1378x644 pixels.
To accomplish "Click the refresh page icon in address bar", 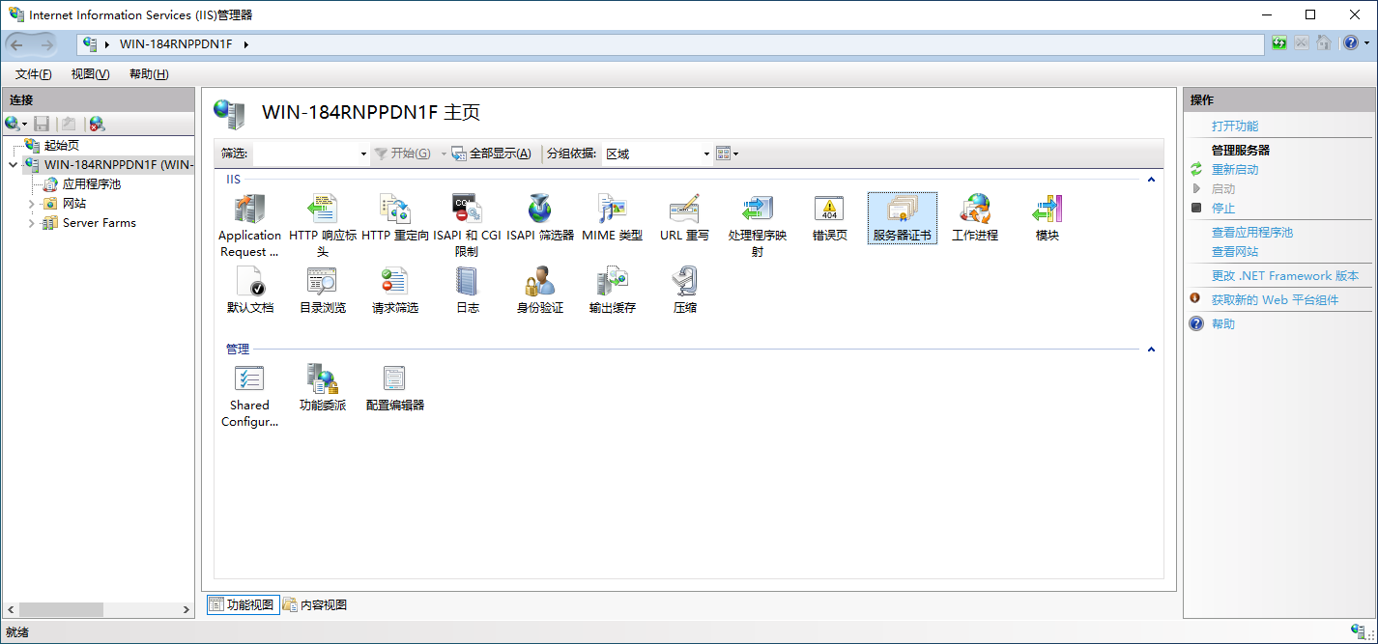I will tap(1279, 43).
